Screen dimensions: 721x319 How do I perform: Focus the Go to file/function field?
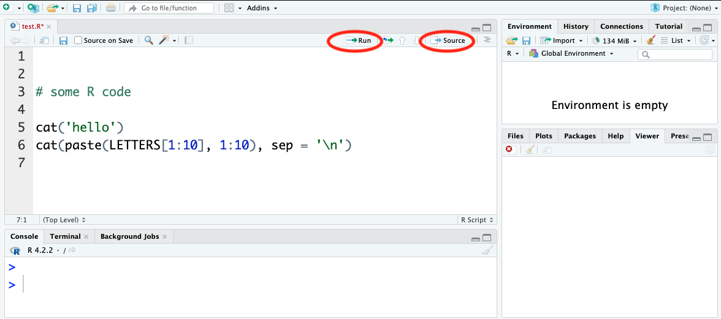169,8
